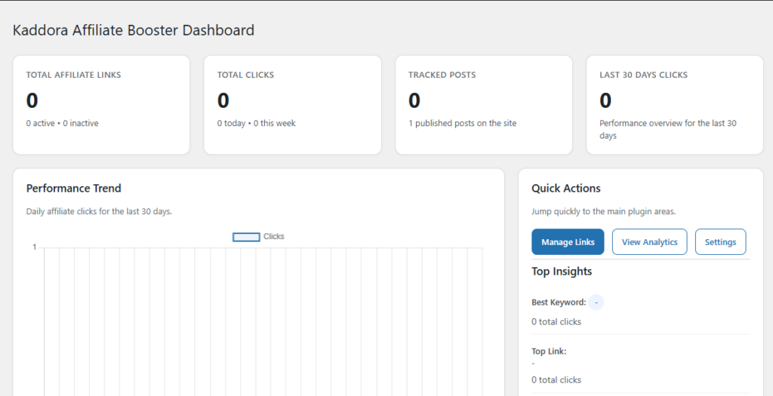This screenshot has height=396, width=773.
Task: Click the View Analytics button
Action: tap(649, 242)
